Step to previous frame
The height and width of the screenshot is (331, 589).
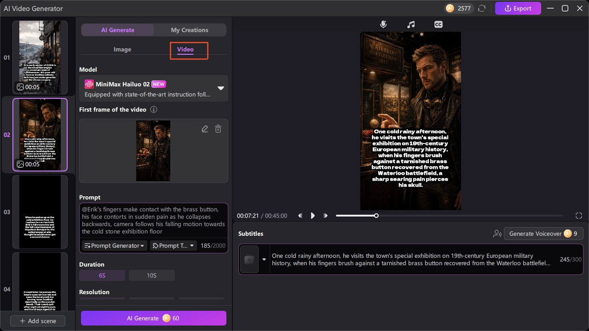click(300, 216)
